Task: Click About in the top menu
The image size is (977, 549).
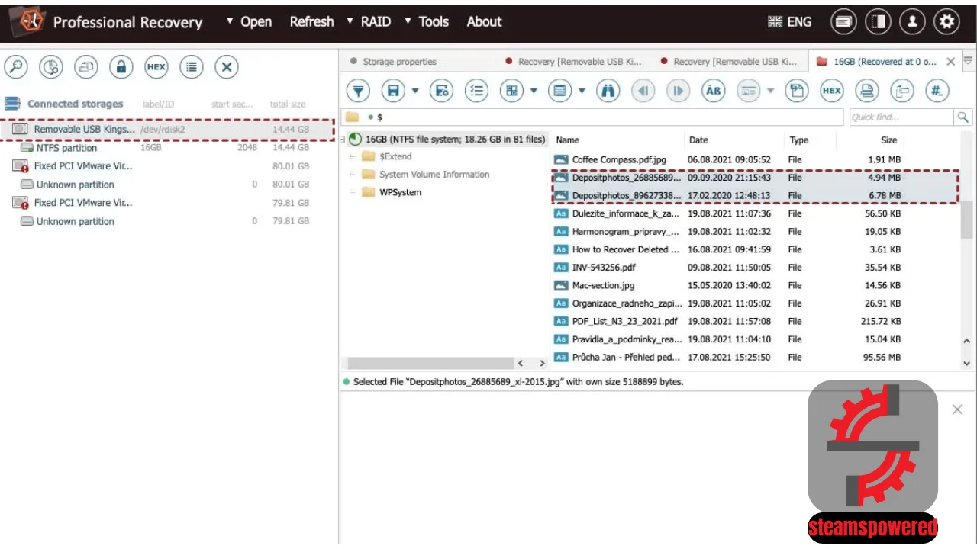Action: click(x=484, y=22)
